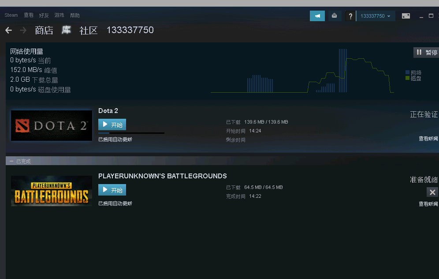Click the question mark help icon
Image resolution: width=439 pixels, height=279 pixels.
[350, 16]
